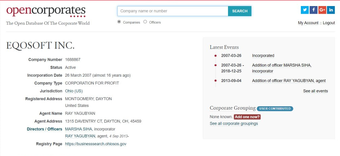Expand See all events
Screen dimensions: 340x156
click(x=315, y=91)
